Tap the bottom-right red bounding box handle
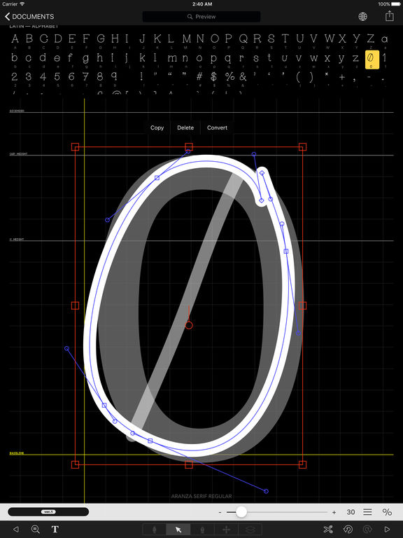 [x=302, y=464]
